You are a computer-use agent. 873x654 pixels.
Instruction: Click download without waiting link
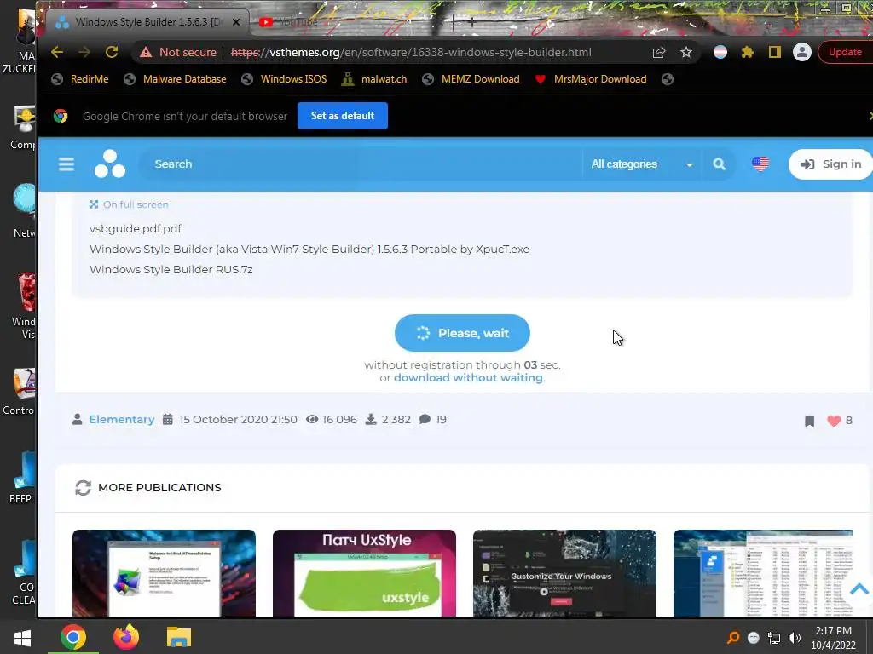(468, 377)
